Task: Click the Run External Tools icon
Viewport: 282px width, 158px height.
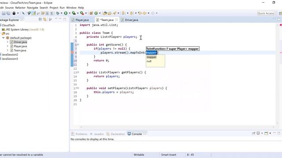Action: coord(82,13)
